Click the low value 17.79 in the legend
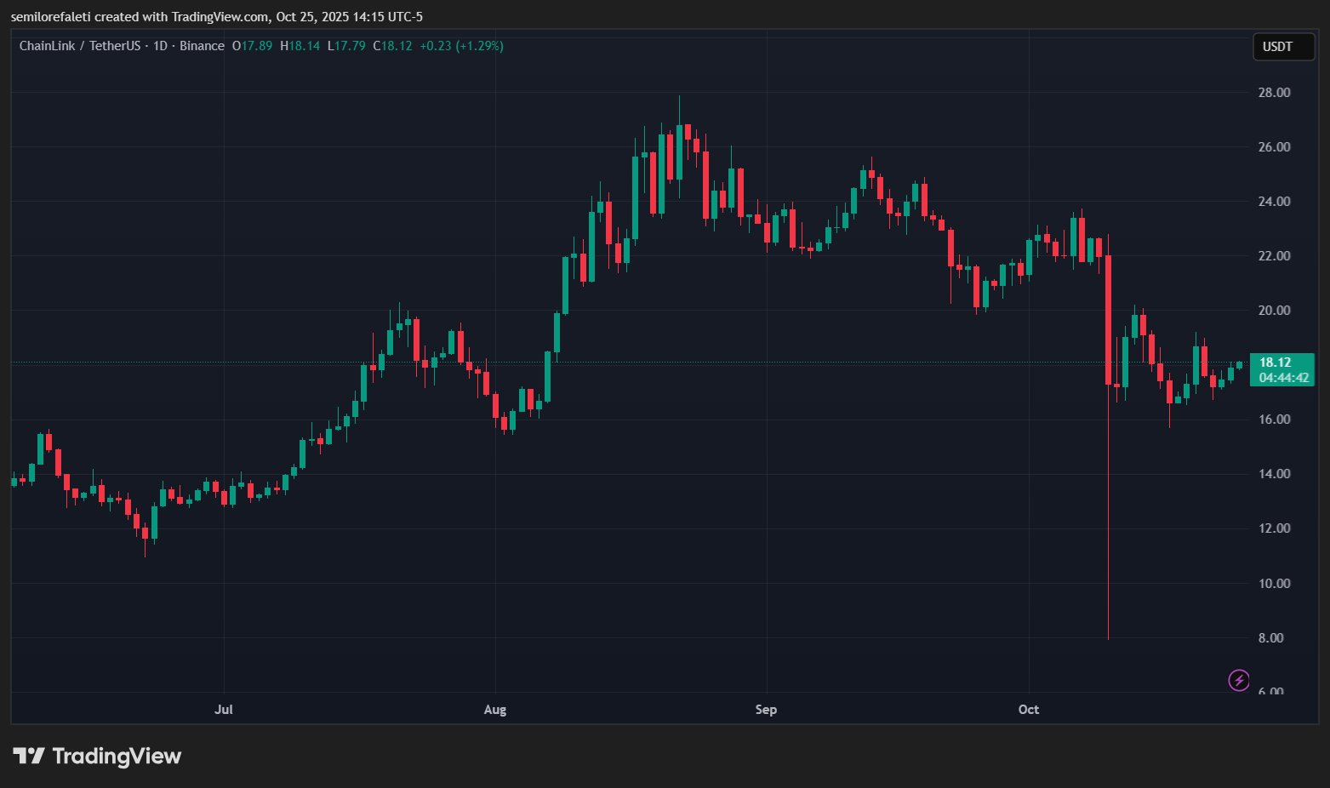 tap(350, 46)
